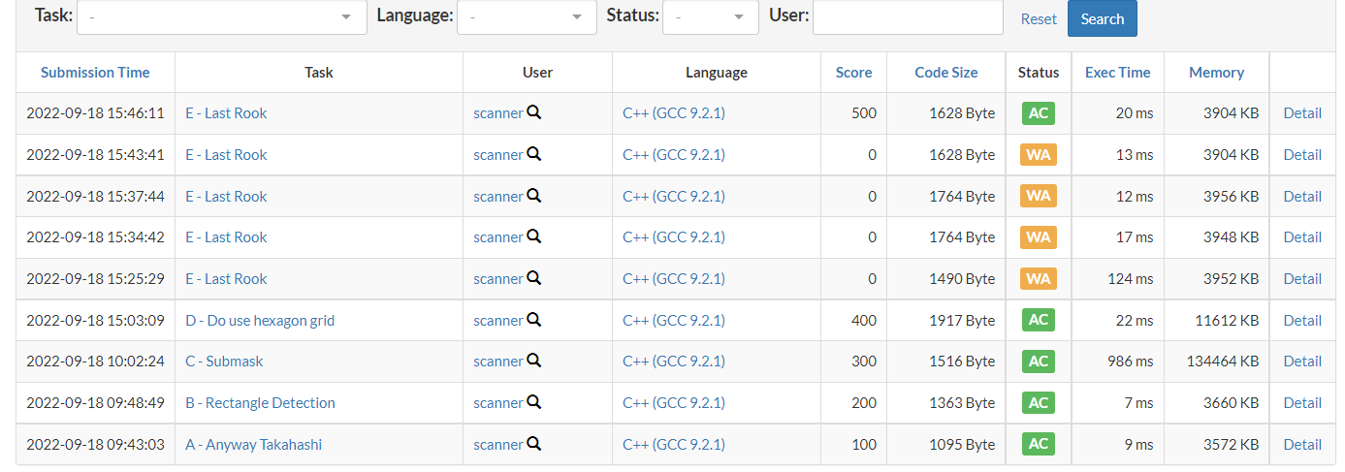Click magnifier icon in the Submask row
This screenshot has width=1345, height=472.
[533, 361]
